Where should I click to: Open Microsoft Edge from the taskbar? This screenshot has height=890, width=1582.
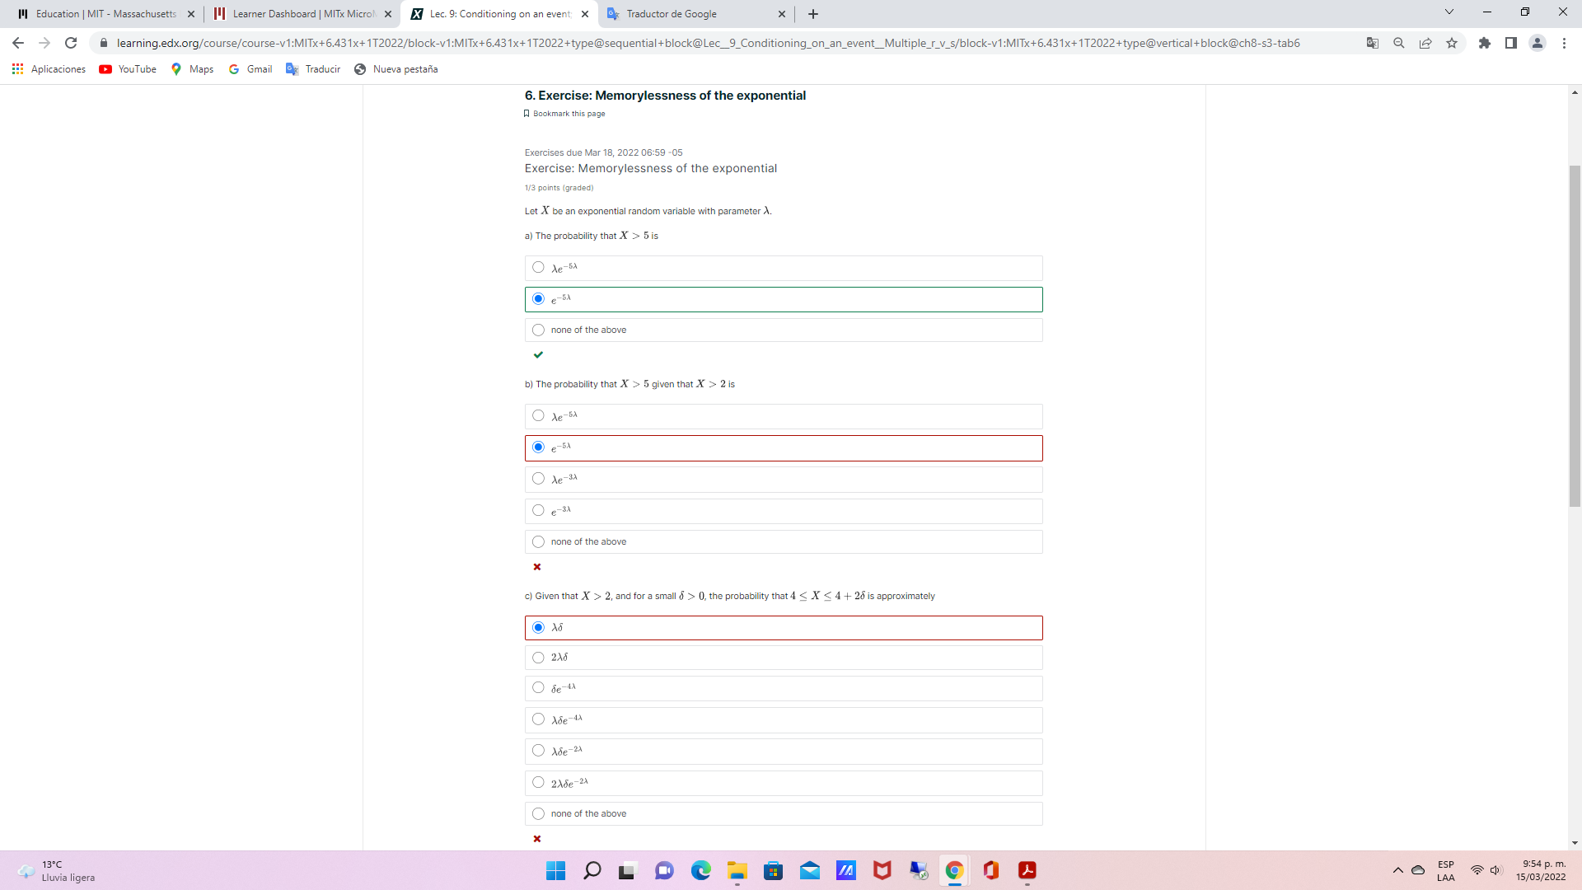click(701, 870)
